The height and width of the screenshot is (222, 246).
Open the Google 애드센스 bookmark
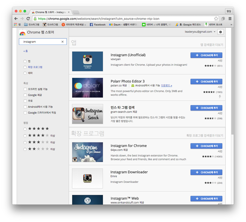coord(188,25)
